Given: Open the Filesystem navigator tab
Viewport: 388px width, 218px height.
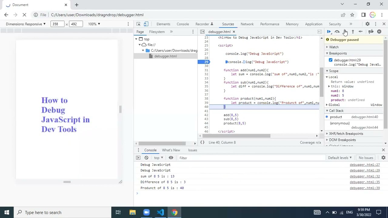Looking at the screenshot, I should pyautogui.click(x=157, y=32).
